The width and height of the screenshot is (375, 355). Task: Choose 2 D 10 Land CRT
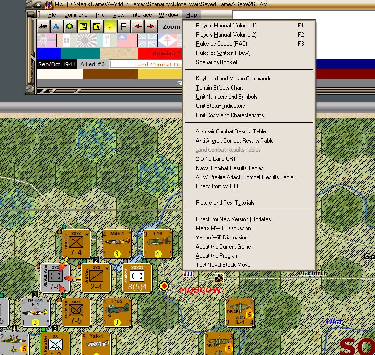pos(249,159)
